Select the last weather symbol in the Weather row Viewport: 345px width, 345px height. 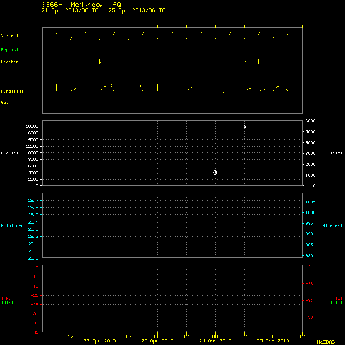pos(259,62)
